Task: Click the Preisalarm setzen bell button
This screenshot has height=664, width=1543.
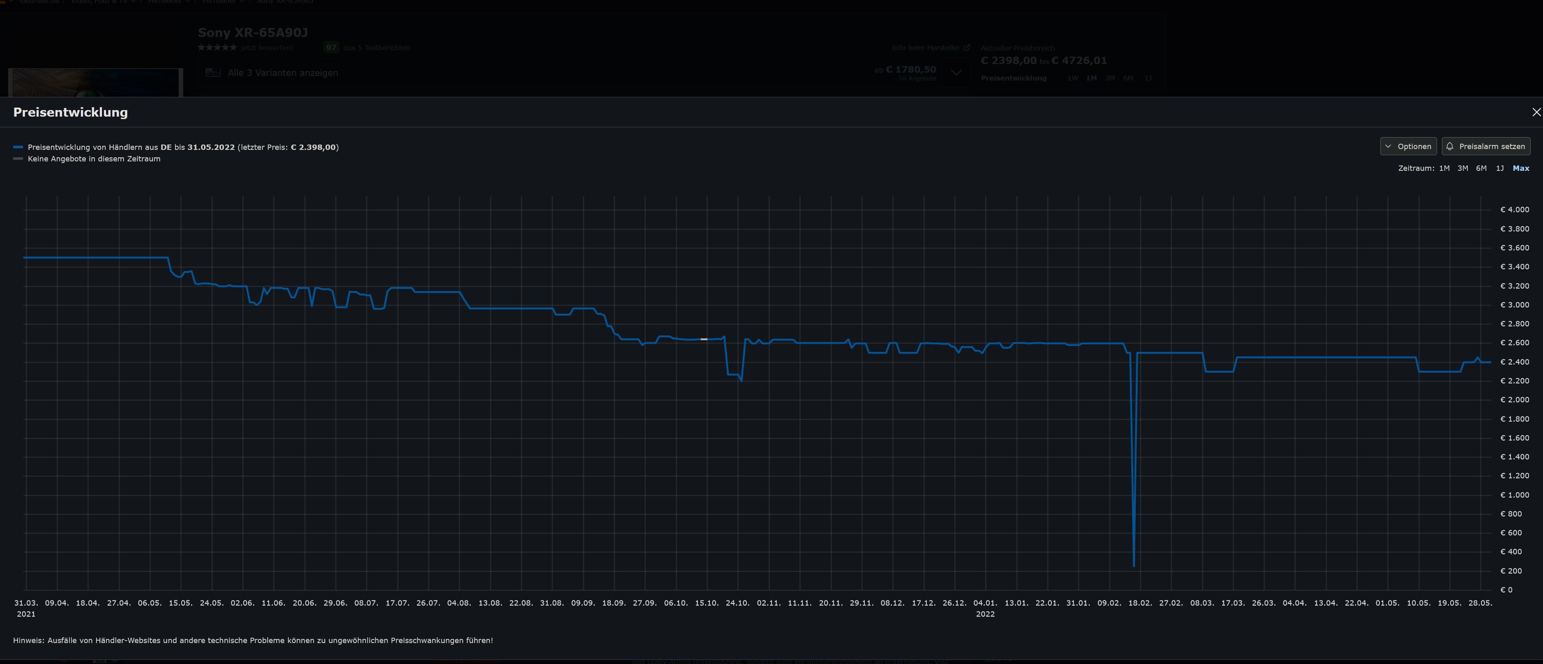Action: coord(1485,146)
